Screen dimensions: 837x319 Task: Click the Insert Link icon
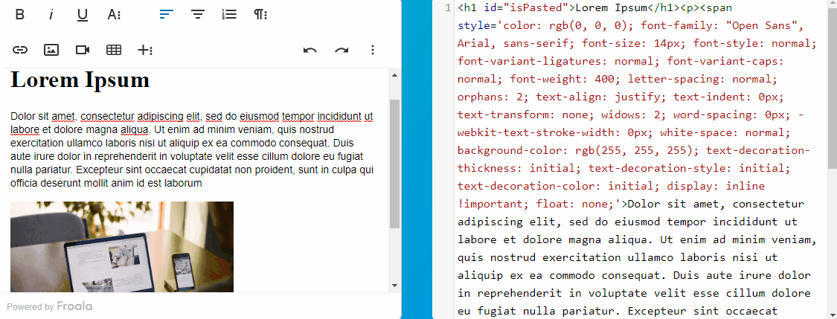pyautogui.click(x=20, y=50)
